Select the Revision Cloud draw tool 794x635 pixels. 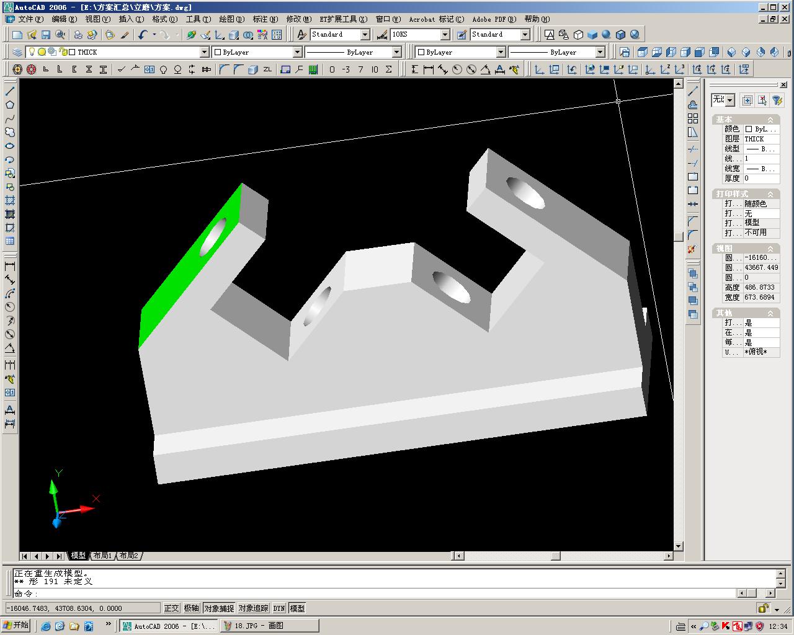[x=10, y=132]
